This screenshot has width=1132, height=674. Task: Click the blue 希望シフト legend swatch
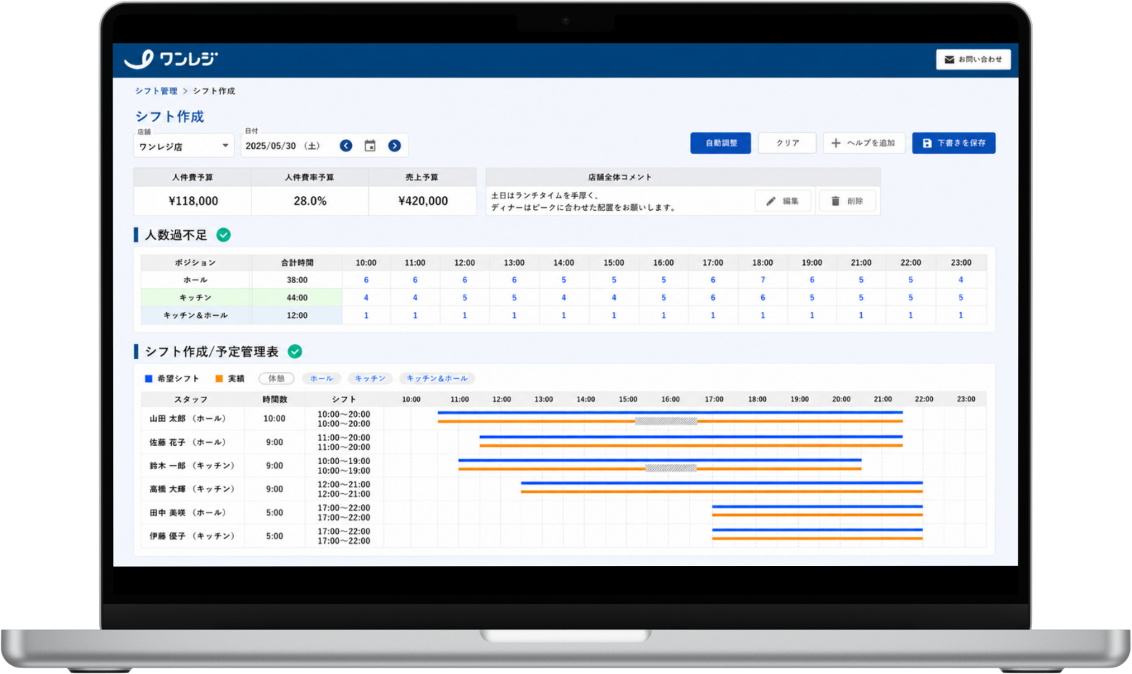pyautogui.click(x=148, y=379)
